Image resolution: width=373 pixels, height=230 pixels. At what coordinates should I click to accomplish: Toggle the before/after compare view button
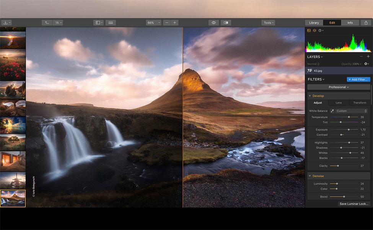click(226, 23)
